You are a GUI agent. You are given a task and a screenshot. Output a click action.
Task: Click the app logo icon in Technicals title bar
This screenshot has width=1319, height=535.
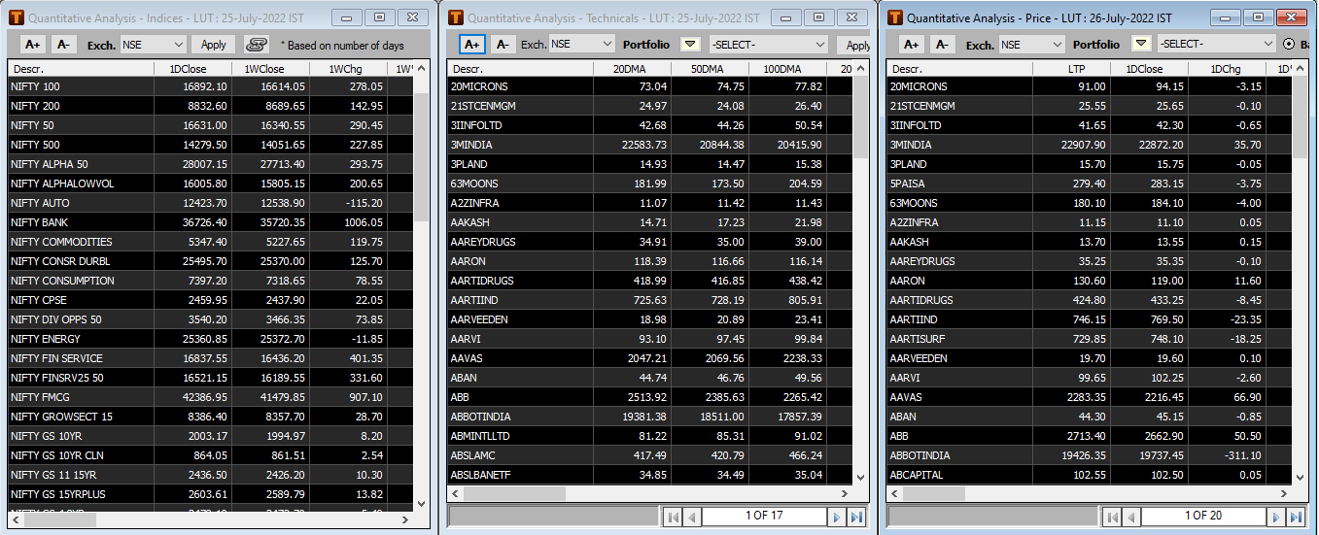click(456, 17)
